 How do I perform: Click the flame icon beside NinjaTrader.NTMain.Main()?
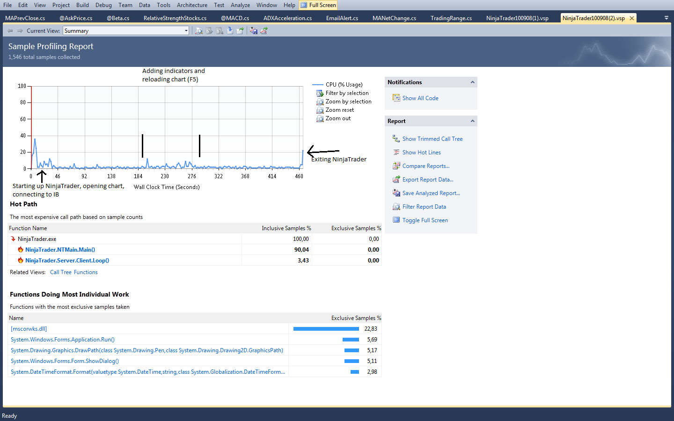21,250
